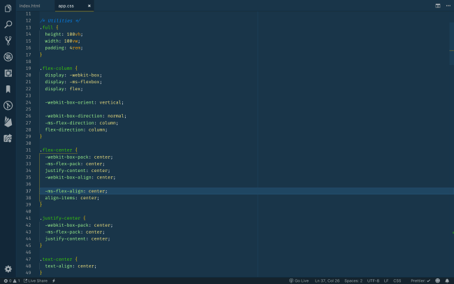Open the Bookmarks panel icon
This screenshot has width=454, height=284.
click(x=8, y=89)
